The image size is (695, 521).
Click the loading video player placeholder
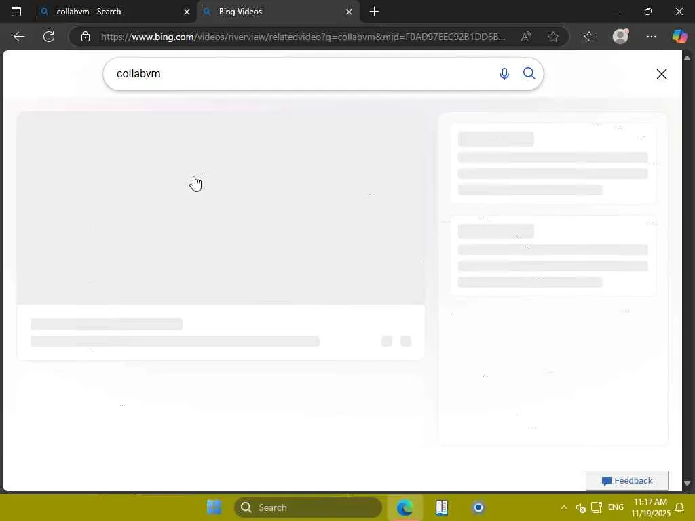pos(221,208)
